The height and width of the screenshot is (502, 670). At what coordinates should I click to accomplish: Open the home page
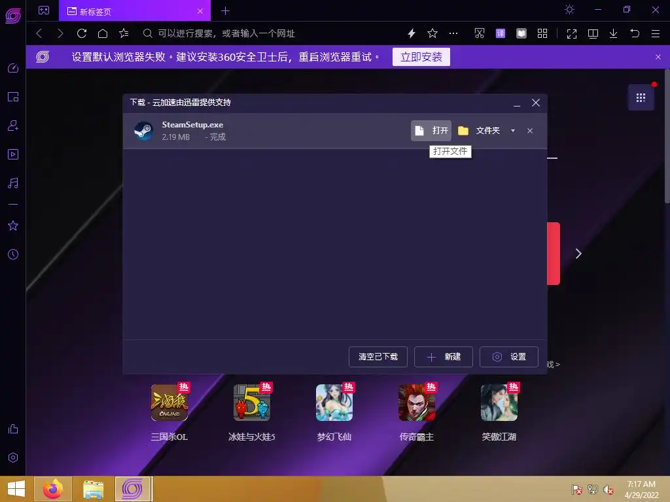click(x=103, y=33)
